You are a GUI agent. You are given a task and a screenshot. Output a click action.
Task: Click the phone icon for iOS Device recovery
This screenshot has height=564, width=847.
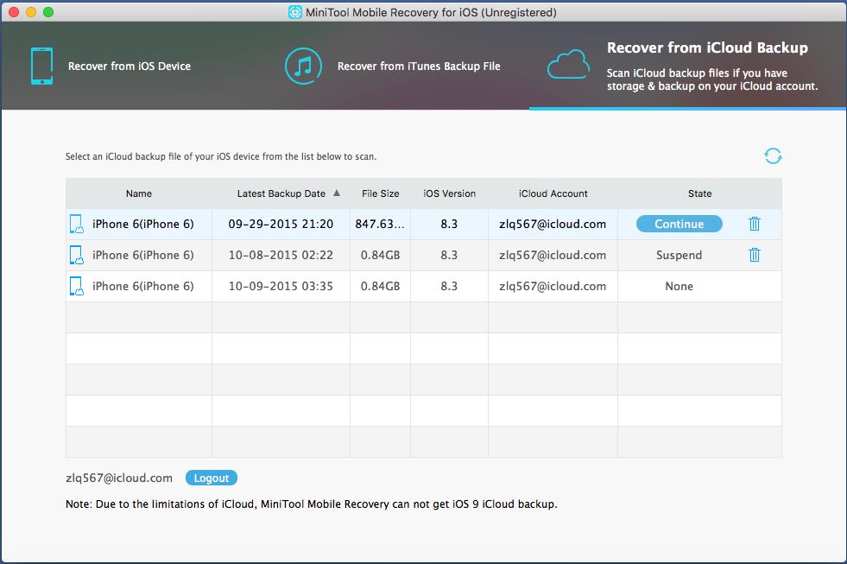pos(41,66)
